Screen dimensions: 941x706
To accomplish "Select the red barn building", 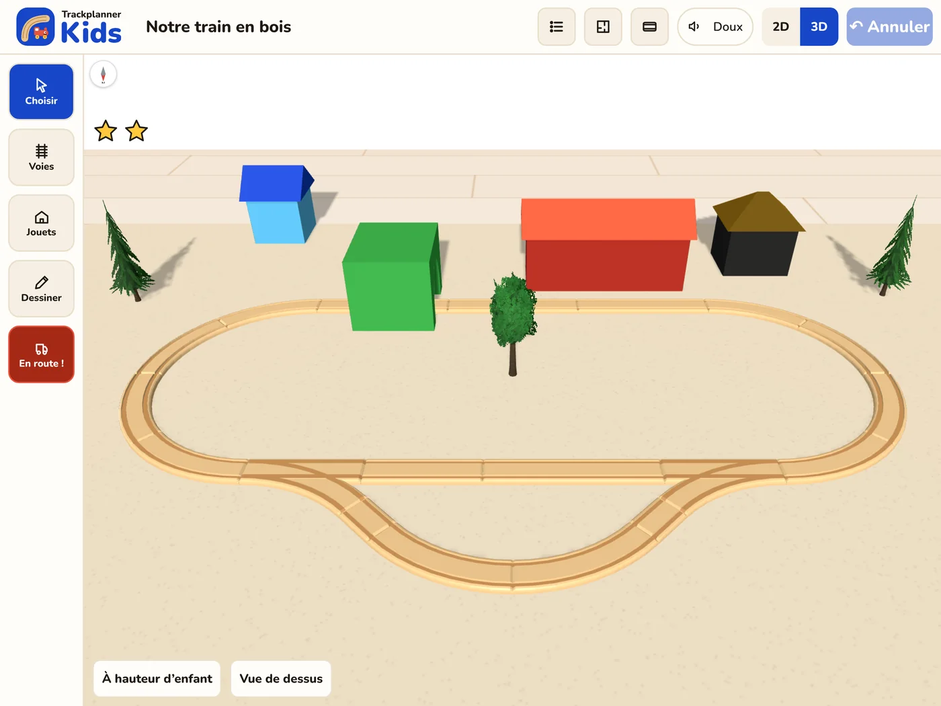I will [x=608, y=245].
